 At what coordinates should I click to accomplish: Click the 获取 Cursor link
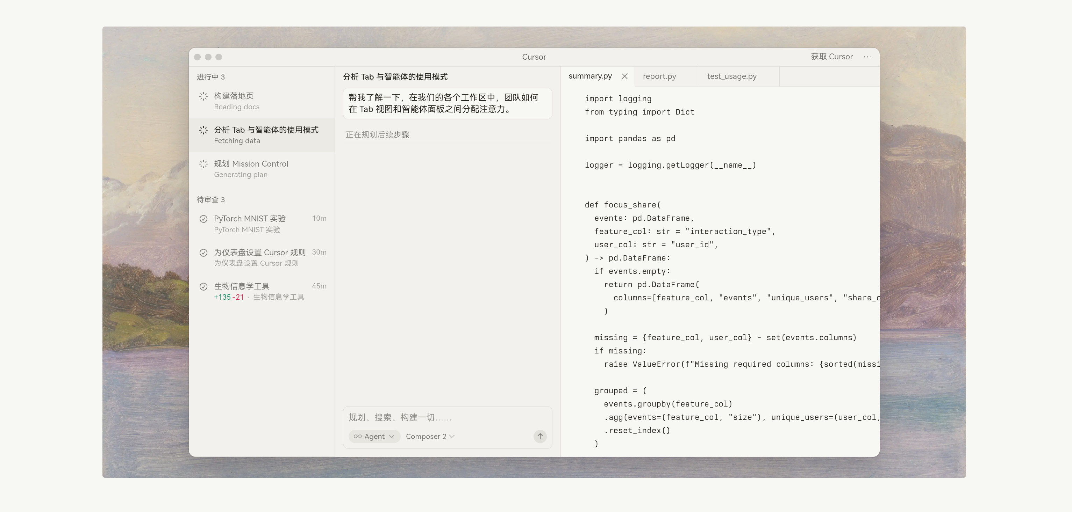click(831, 57)
